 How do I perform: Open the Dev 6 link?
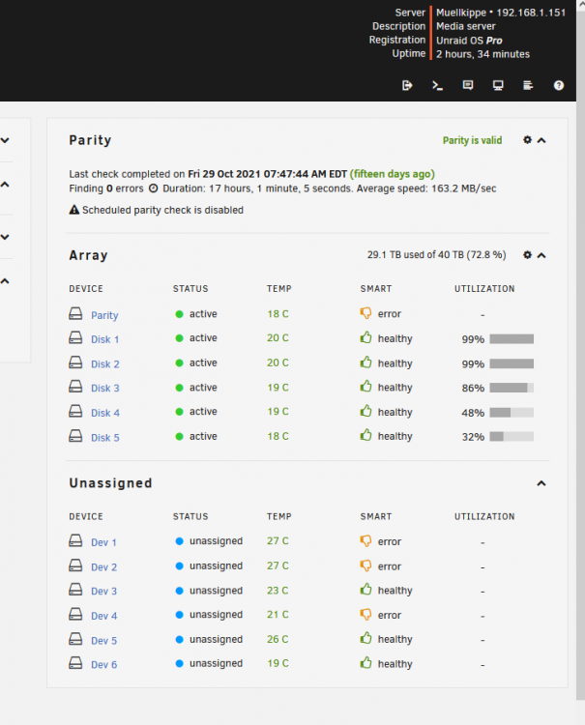104,664
